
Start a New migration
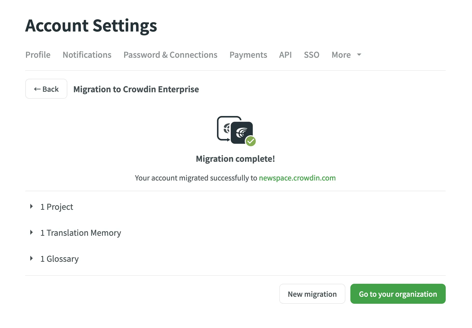tap(312, 294)
